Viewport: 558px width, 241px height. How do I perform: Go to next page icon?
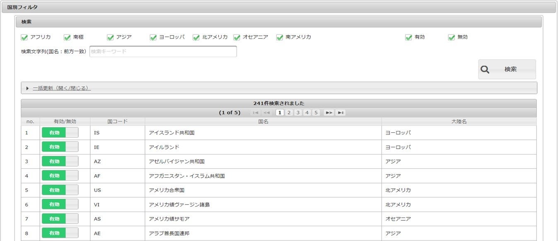[329, 112]
